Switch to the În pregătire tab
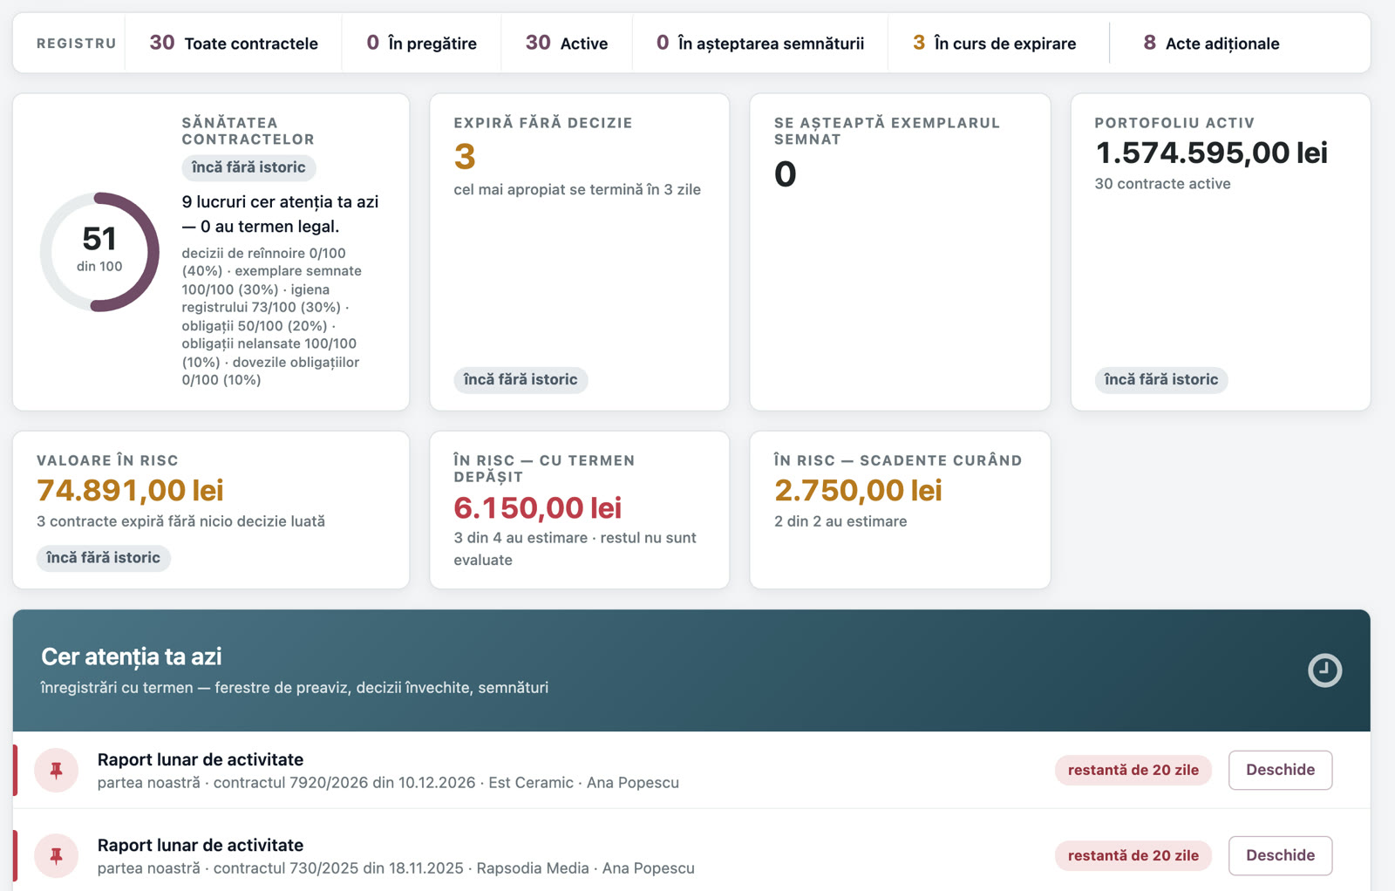The image size is (1395, 891). click(422, 43)
